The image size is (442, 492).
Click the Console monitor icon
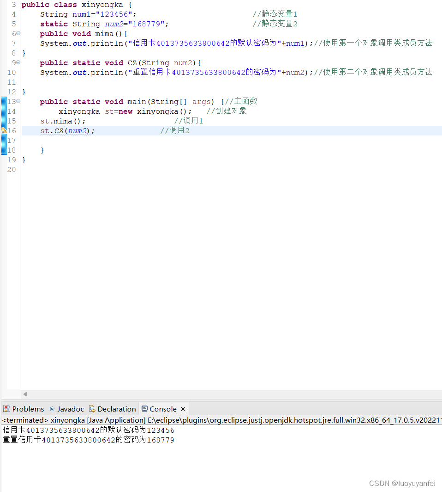pos(144,409)
